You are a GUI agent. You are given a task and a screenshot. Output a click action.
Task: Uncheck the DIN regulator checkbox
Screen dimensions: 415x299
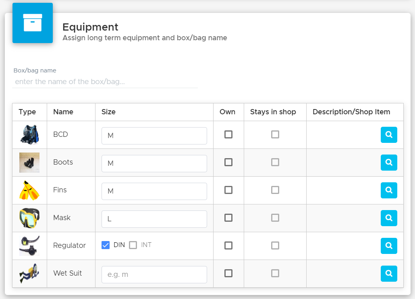(x=106, y=245)
